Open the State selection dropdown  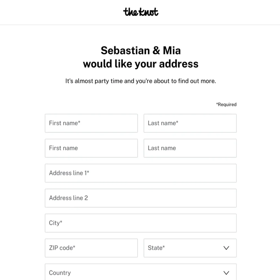click(x=190, y=248)
